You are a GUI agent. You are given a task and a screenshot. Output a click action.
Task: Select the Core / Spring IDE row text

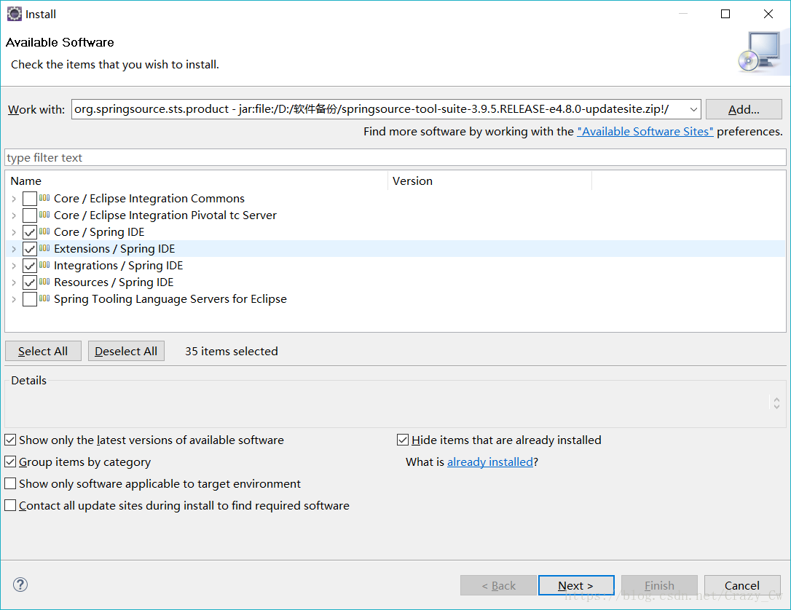point(99,232)
